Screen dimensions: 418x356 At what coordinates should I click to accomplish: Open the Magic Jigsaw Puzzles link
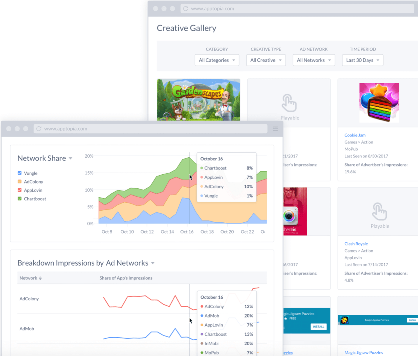pyautogui.click(x=364, y=352)
